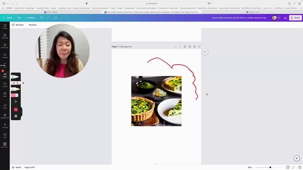Viewport: 303px width, 170px height.
Task: Choose the pen drawing tool
Action: click(15, 77)
